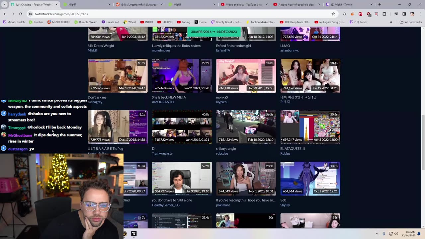This screenshot has height=239, width=425.
Task: Open the MIZKIF REDDIT bookmark
Action: click(x=58, y=22)
